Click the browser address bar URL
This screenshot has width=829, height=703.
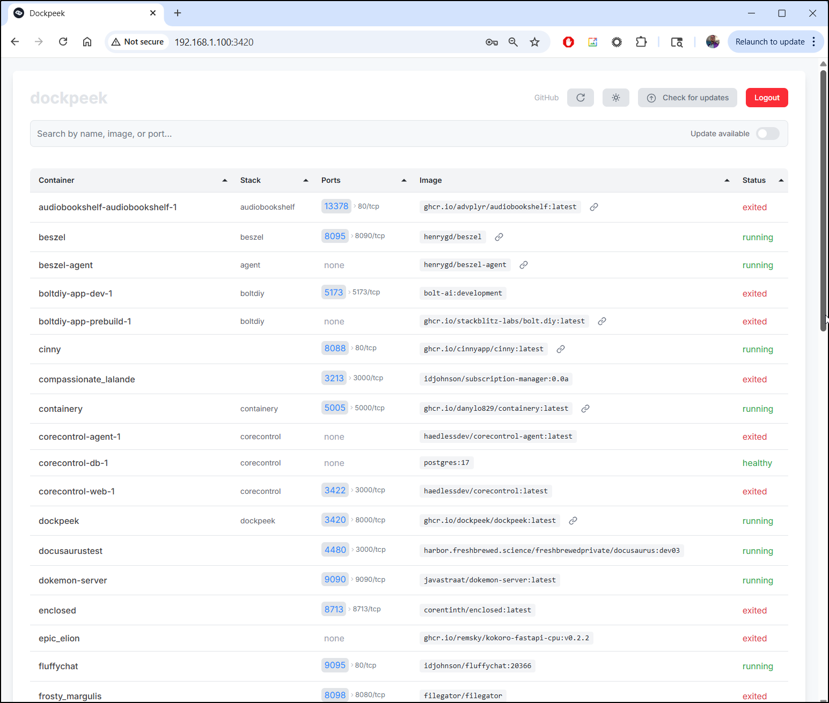[x=214, y=42]
